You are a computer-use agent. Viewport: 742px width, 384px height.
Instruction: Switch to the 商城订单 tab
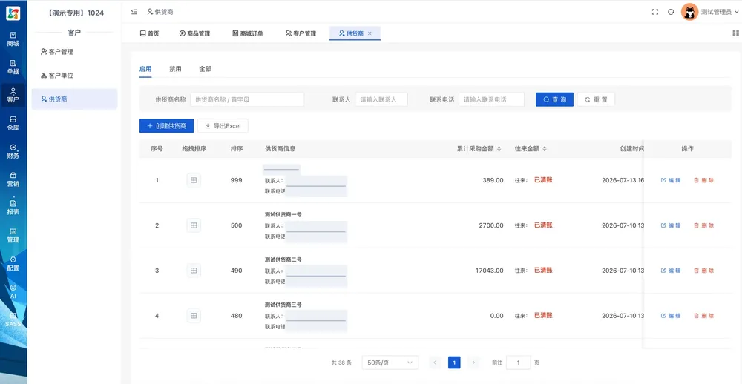(248, 33)
